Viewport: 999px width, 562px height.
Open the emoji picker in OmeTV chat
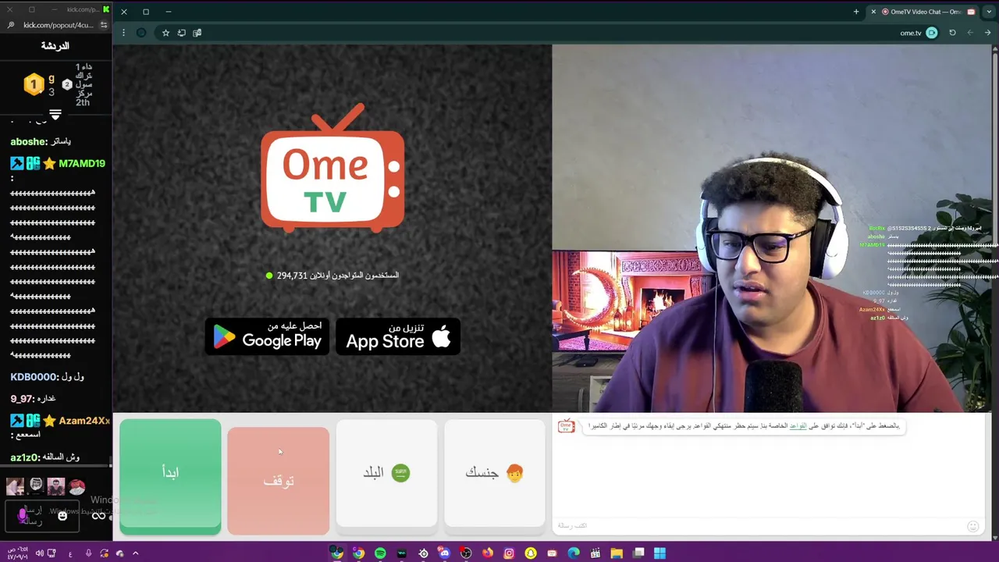(972, 526)
